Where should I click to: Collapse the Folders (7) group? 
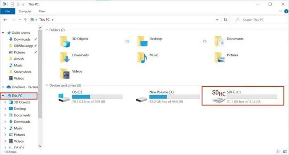coord(47,30)
